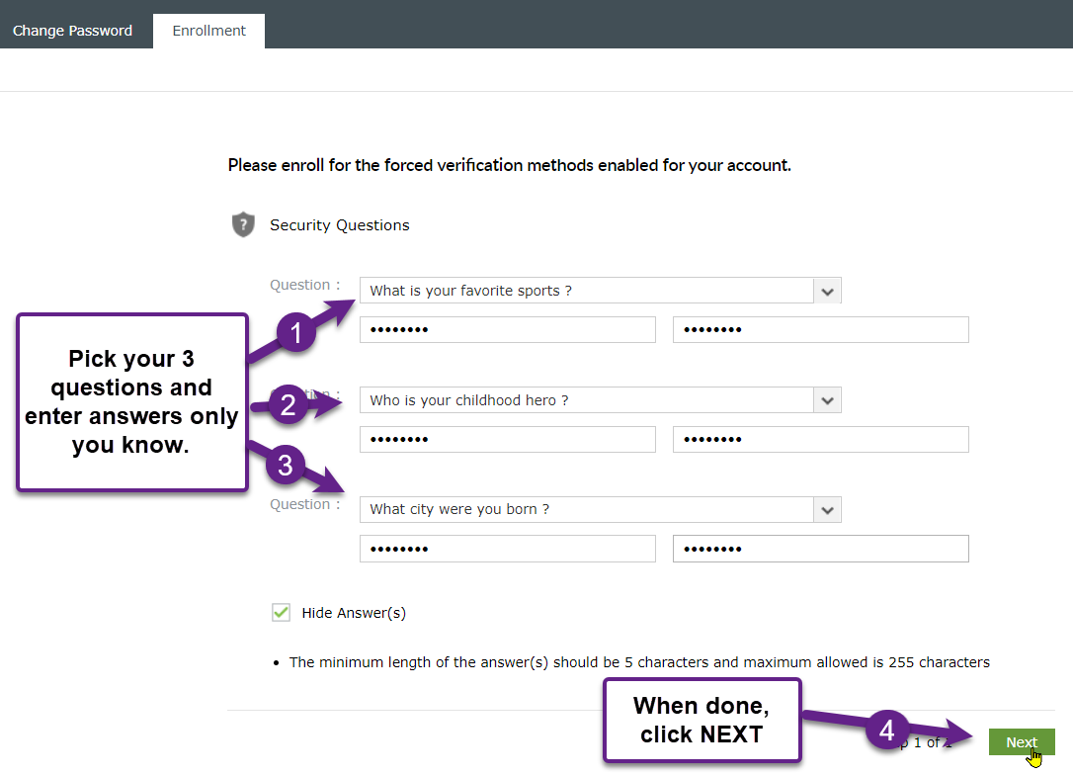Focus the childhood hero confirm answer field
The width and height of the screenshot is (1073, 776).
[x=820, y=439]
